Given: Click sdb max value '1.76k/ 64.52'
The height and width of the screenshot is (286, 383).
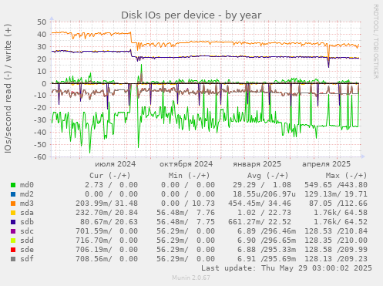Looking at the screenshot, I should [x=341, y=222].
